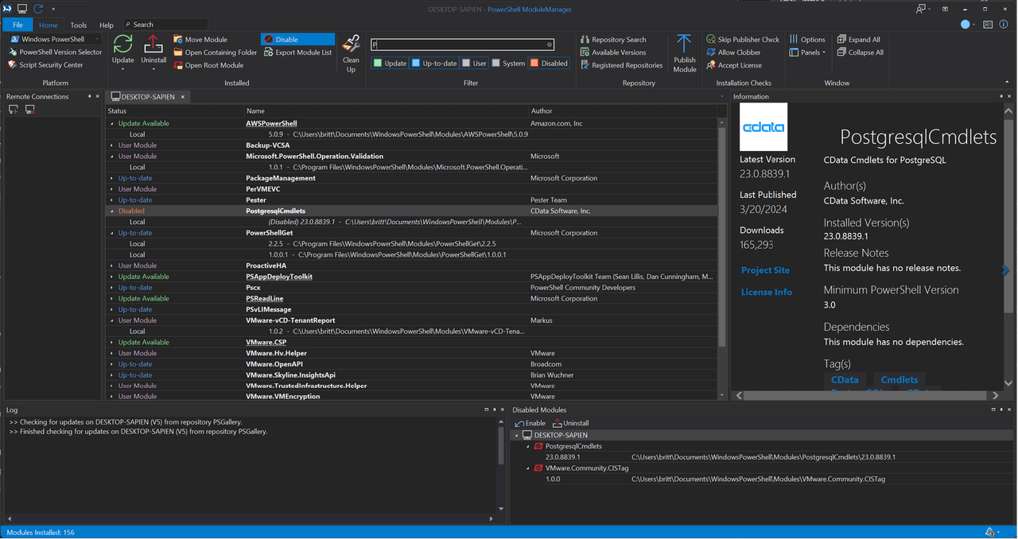1018x539 pixels.
Task: Toggle the Update filter
Action: click(390, 63)
